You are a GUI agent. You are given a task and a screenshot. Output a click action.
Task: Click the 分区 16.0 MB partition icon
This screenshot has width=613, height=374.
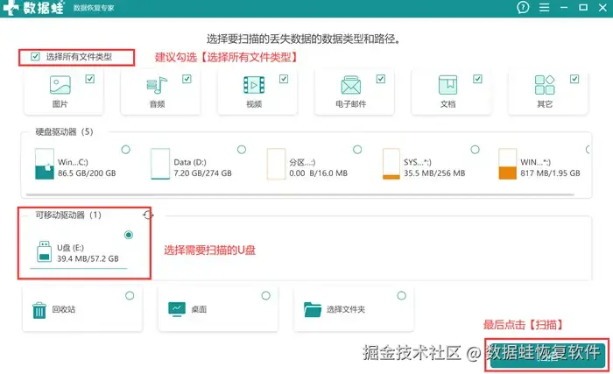point(276,164)
